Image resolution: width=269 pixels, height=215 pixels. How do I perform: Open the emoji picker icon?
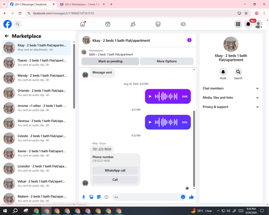coord(183,197)
